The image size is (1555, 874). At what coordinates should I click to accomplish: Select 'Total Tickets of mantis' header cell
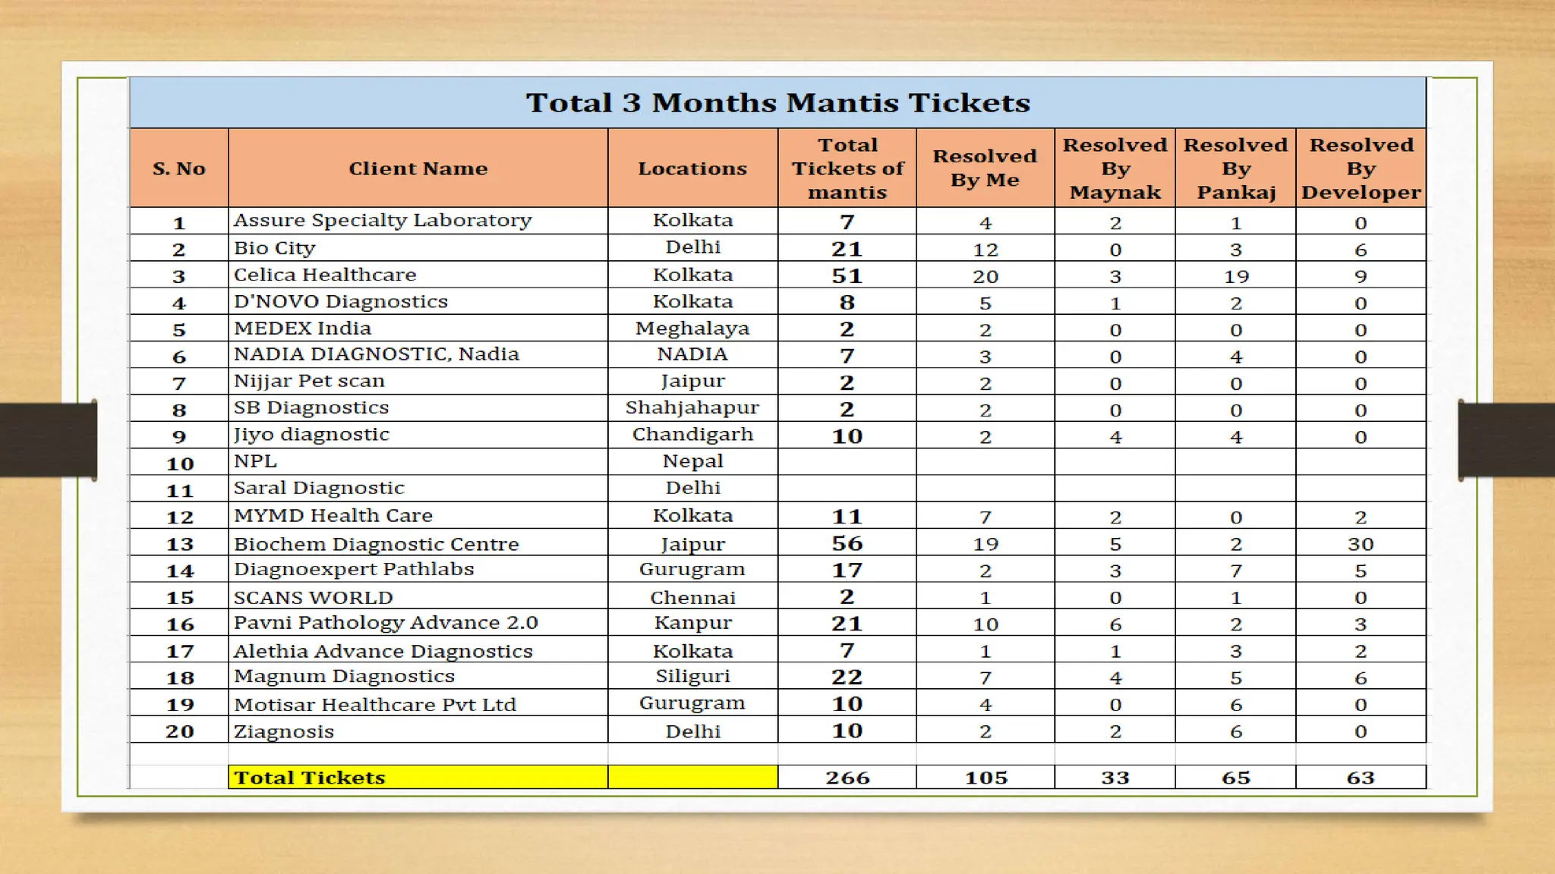tap(847, 168)
